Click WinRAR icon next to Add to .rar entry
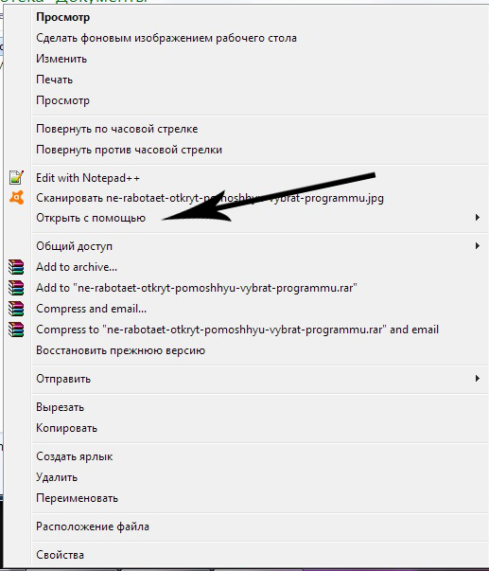489x571 pixels. [x=16, y=288]
